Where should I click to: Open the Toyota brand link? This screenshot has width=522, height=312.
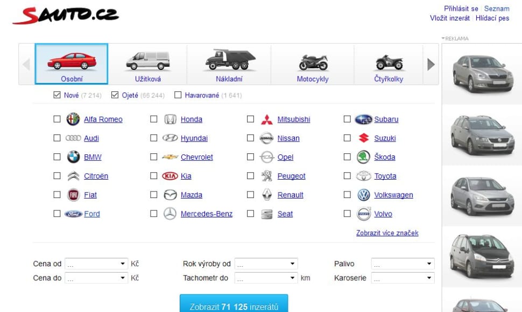coord(385,176)
